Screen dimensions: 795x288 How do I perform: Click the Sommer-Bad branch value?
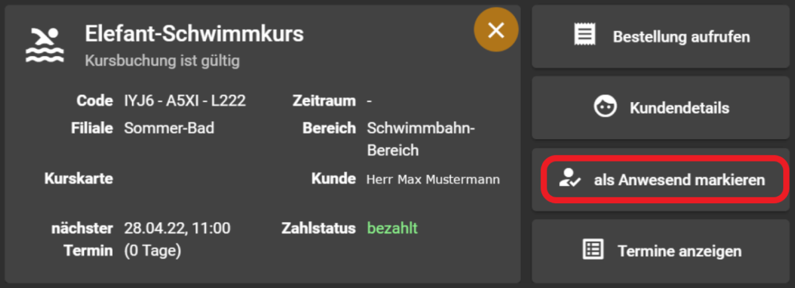(169, 128)
